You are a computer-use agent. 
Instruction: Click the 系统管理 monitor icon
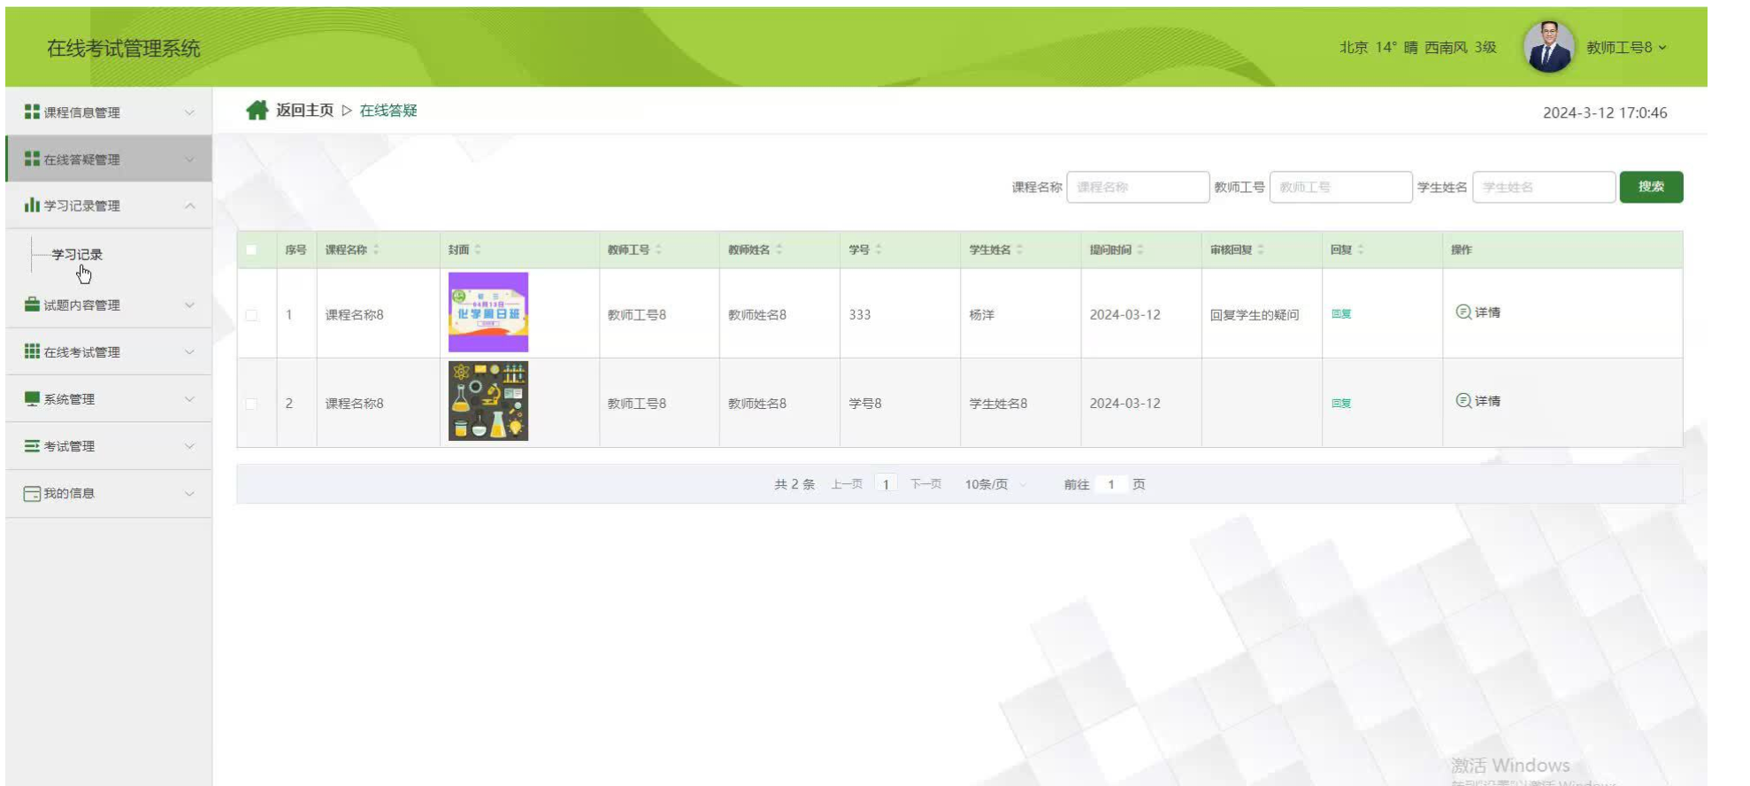point(32,398)
